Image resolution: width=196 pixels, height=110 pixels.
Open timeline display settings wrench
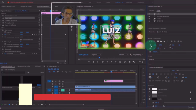[x=66, y=72]
